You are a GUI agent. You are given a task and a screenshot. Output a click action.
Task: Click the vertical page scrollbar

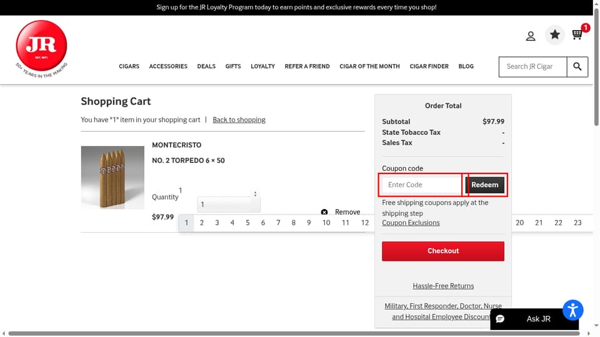[596, 67]
